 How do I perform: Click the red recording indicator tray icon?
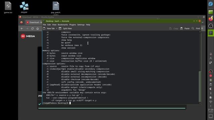click(x=211, y=76)
